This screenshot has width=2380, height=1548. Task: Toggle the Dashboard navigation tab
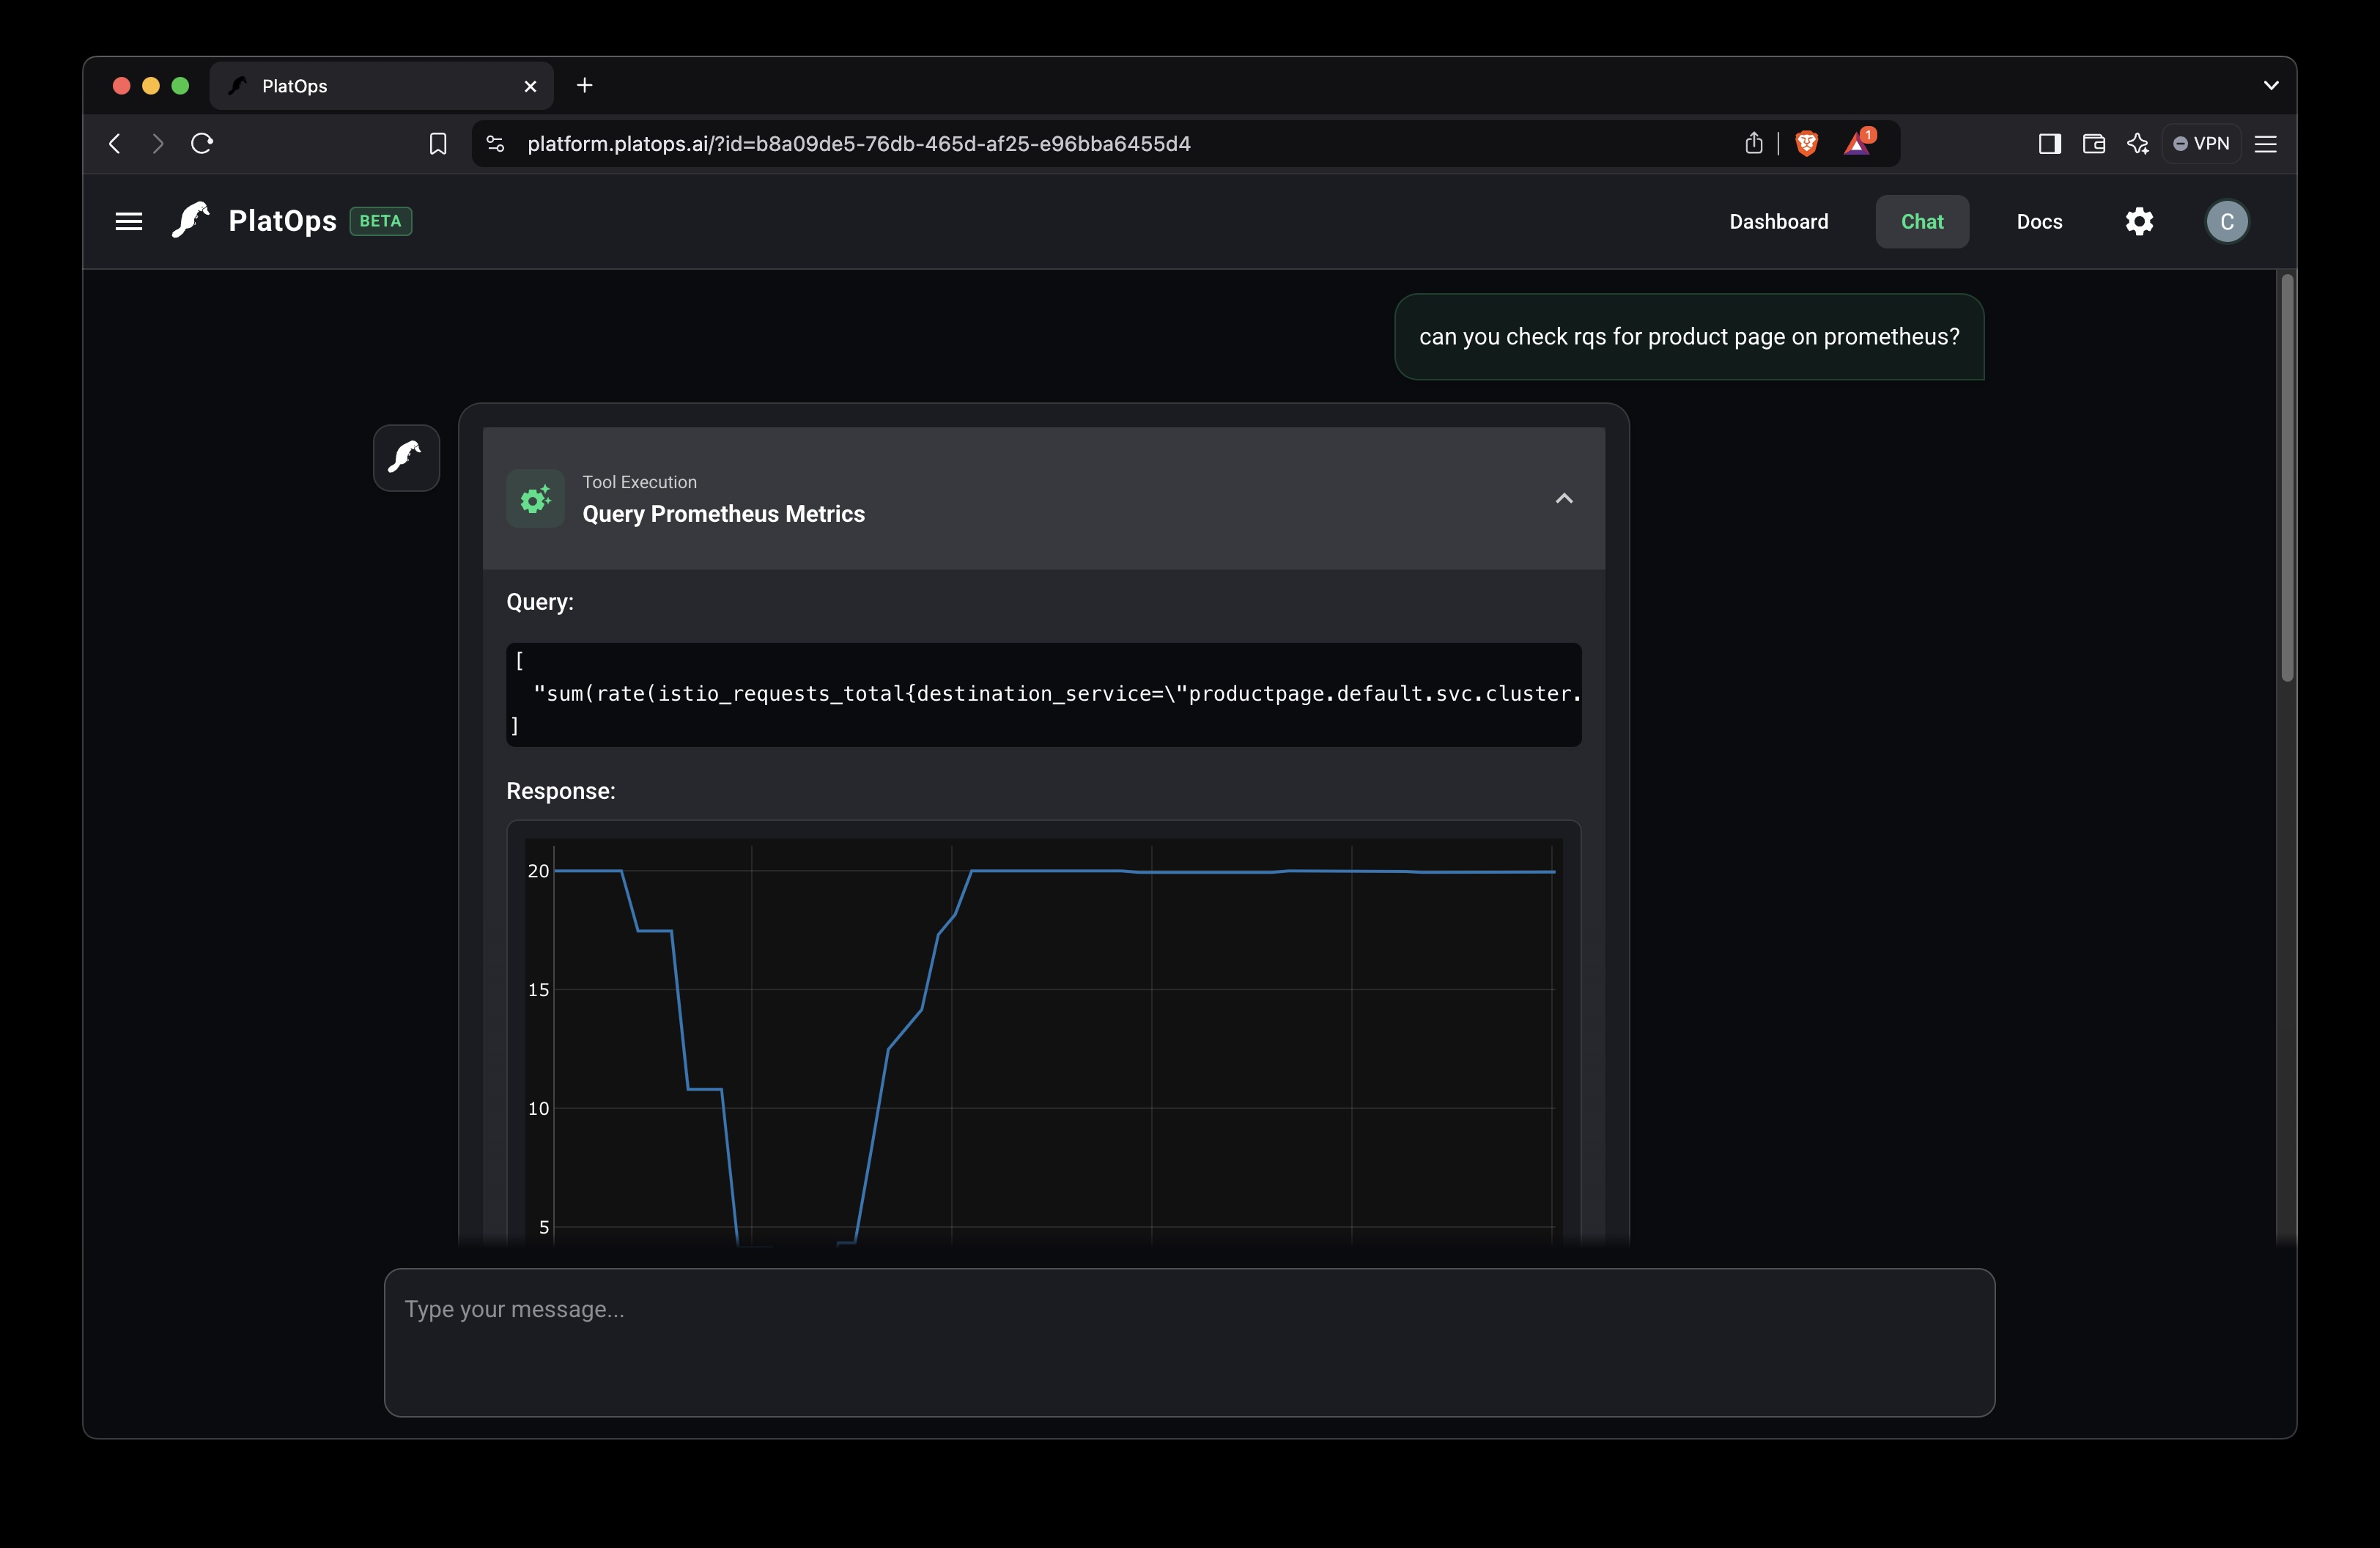click(x=1778, y=222)
